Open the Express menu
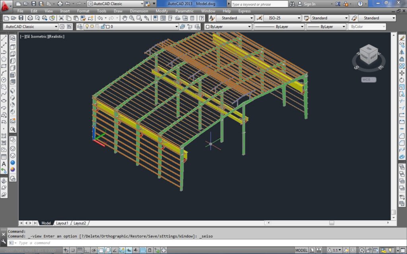Image resolution: width=407 pixels, height=254 pixels. [244, 11]
